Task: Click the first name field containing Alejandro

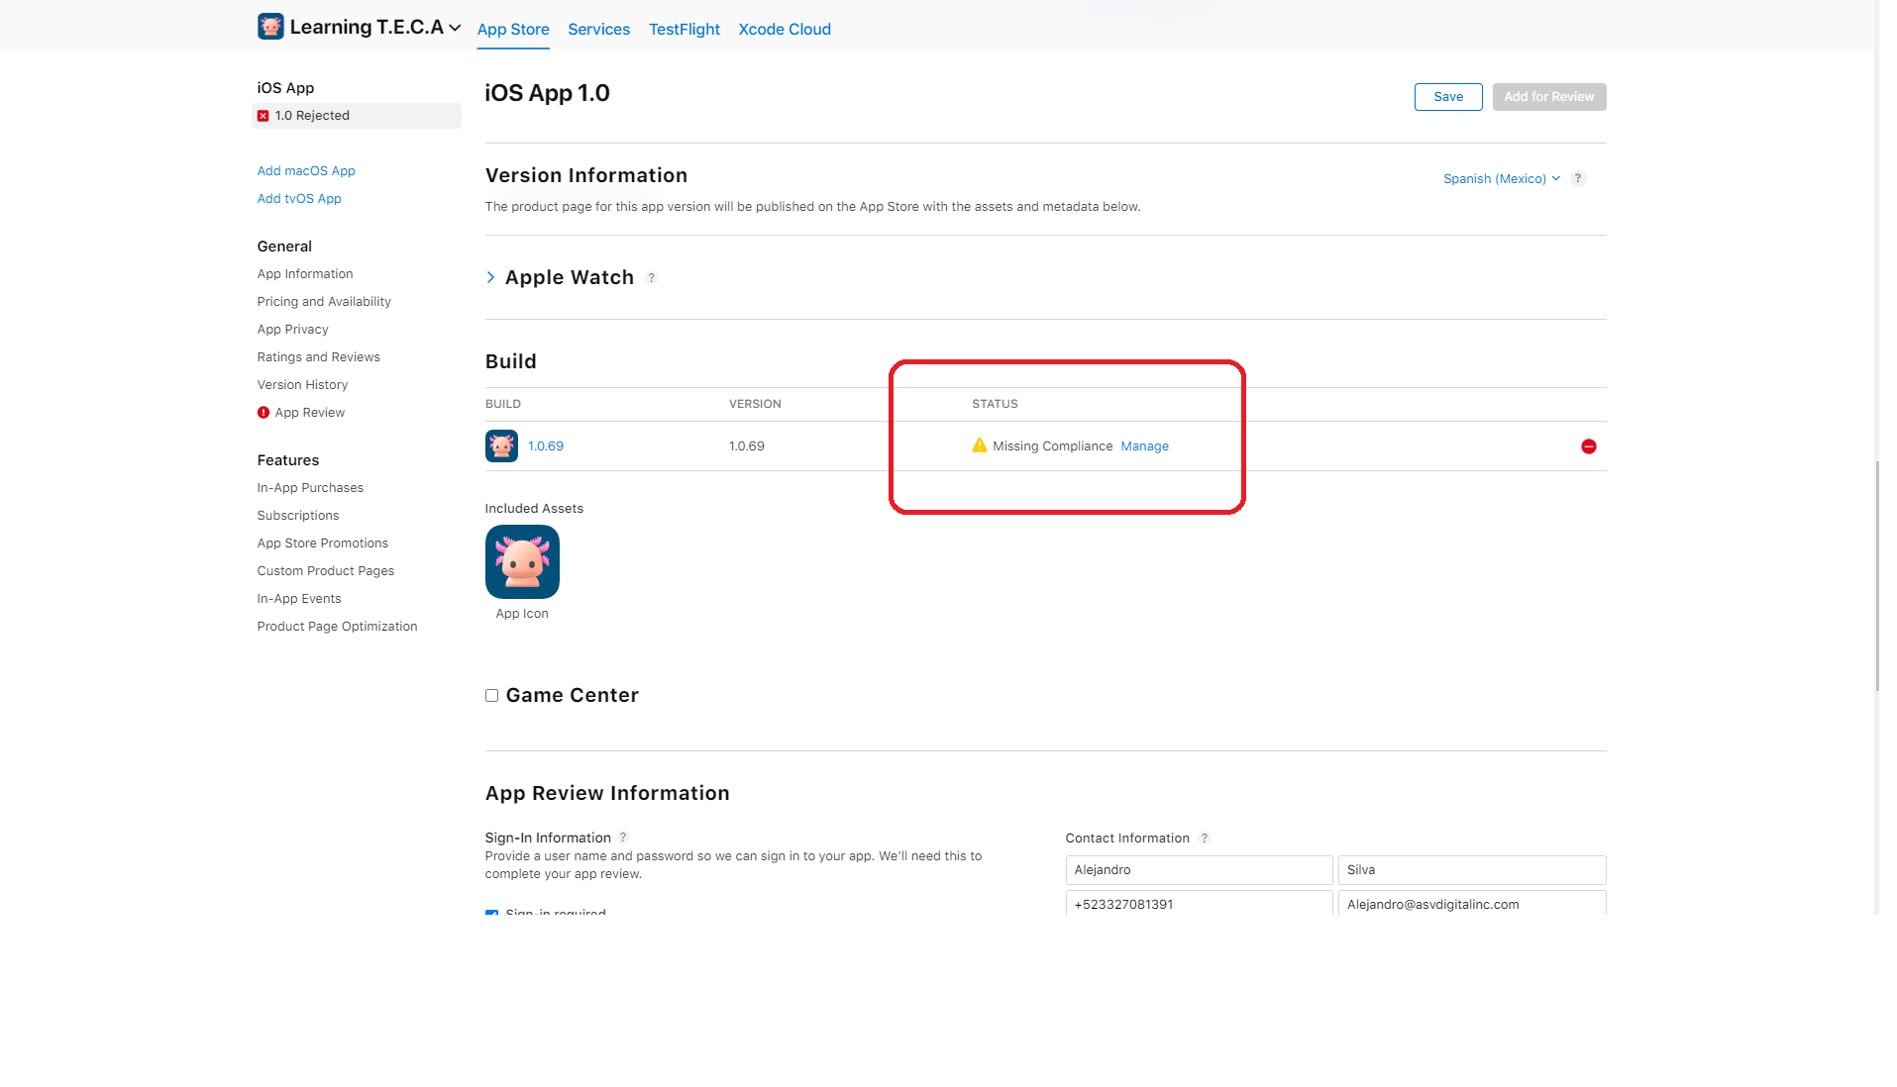Action: (x=1199, y=870)
